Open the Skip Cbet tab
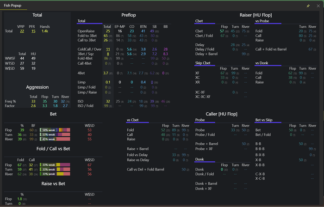This screenshot has height=207, width=324. tap(203, 63)
